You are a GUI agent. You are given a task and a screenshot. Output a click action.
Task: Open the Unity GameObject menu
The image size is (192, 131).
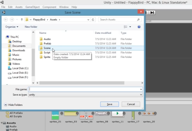(33, 7)
